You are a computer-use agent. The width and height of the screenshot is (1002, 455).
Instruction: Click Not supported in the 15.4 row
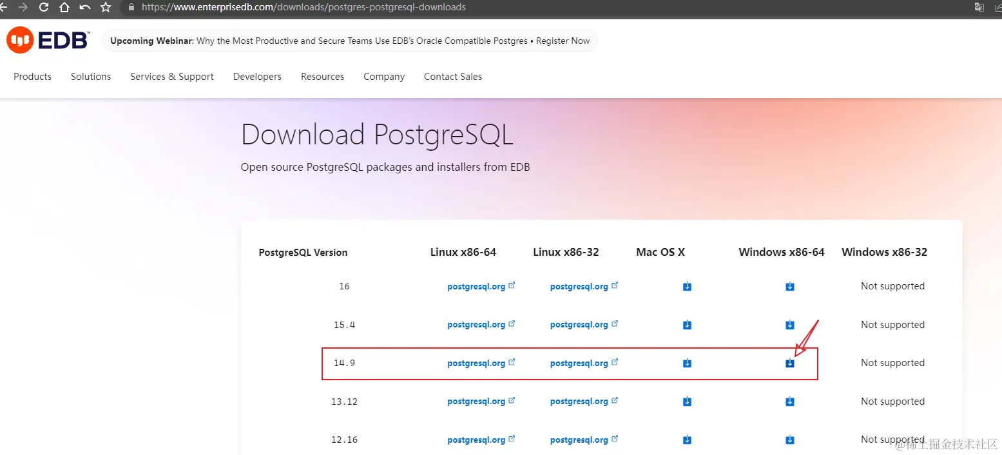click(892, 325)
